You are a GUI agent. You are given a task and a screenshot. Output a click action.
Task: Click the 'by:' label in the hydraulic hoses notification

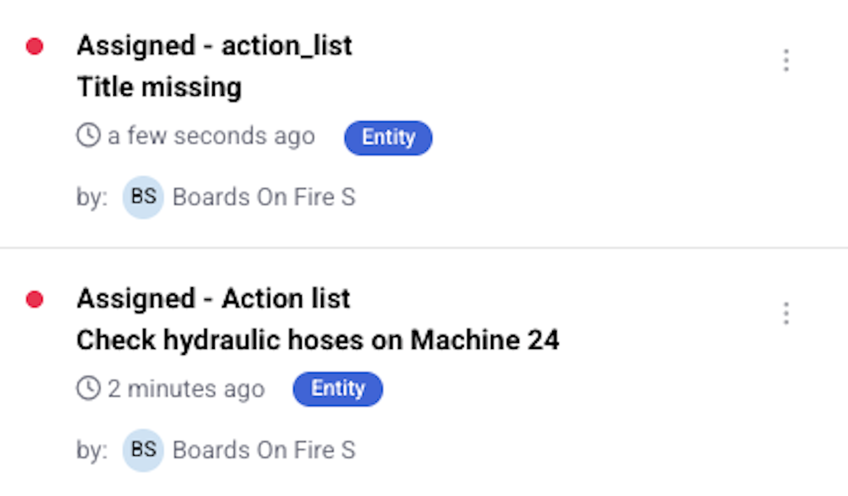(x=92, y=450)
